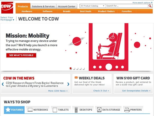This screenshot has width=154, height=116.
Task: Click the Weekly Deals envelope icon
Action: (x=76, y=78)
